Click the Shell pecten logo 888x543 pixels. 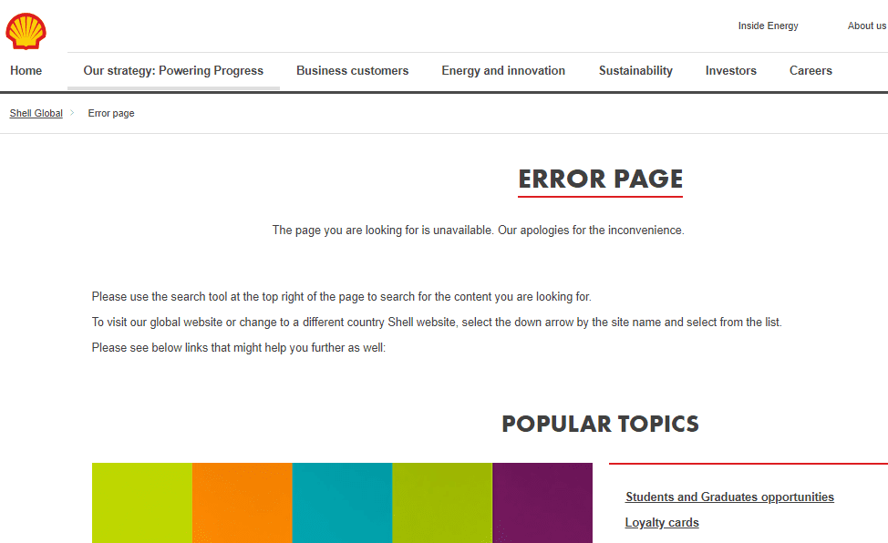point(26,31)
